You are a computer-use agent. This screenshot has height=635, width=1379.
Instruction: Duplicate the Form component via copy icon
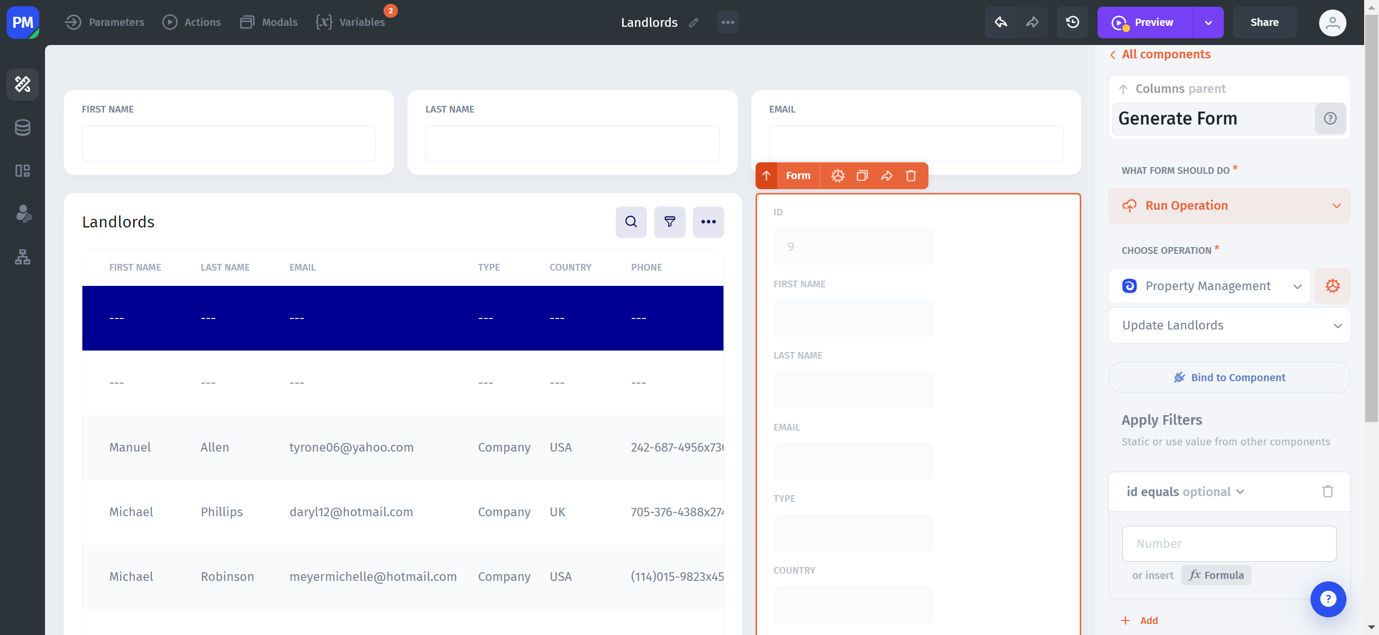862,176
